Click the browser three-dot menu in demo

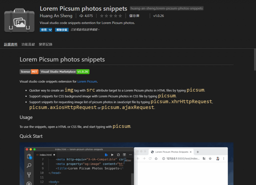click(224, 159)
